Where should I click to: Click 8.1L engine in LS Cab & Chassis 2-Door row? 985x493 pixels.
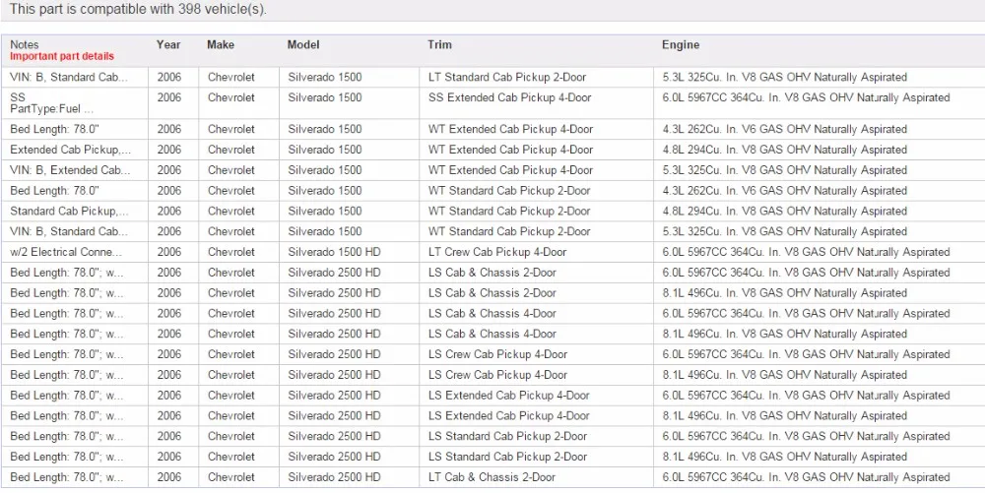pyautogui.click(x=785, y=293)
